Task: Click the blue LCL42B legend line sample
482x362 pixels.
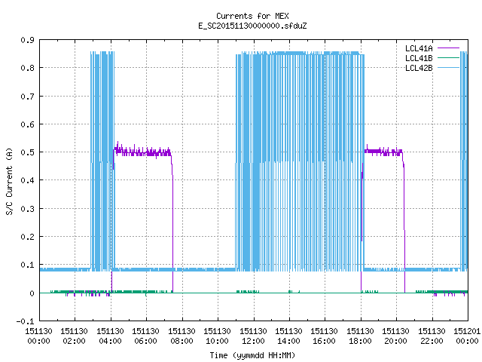Action: click(x=448, y=68)
